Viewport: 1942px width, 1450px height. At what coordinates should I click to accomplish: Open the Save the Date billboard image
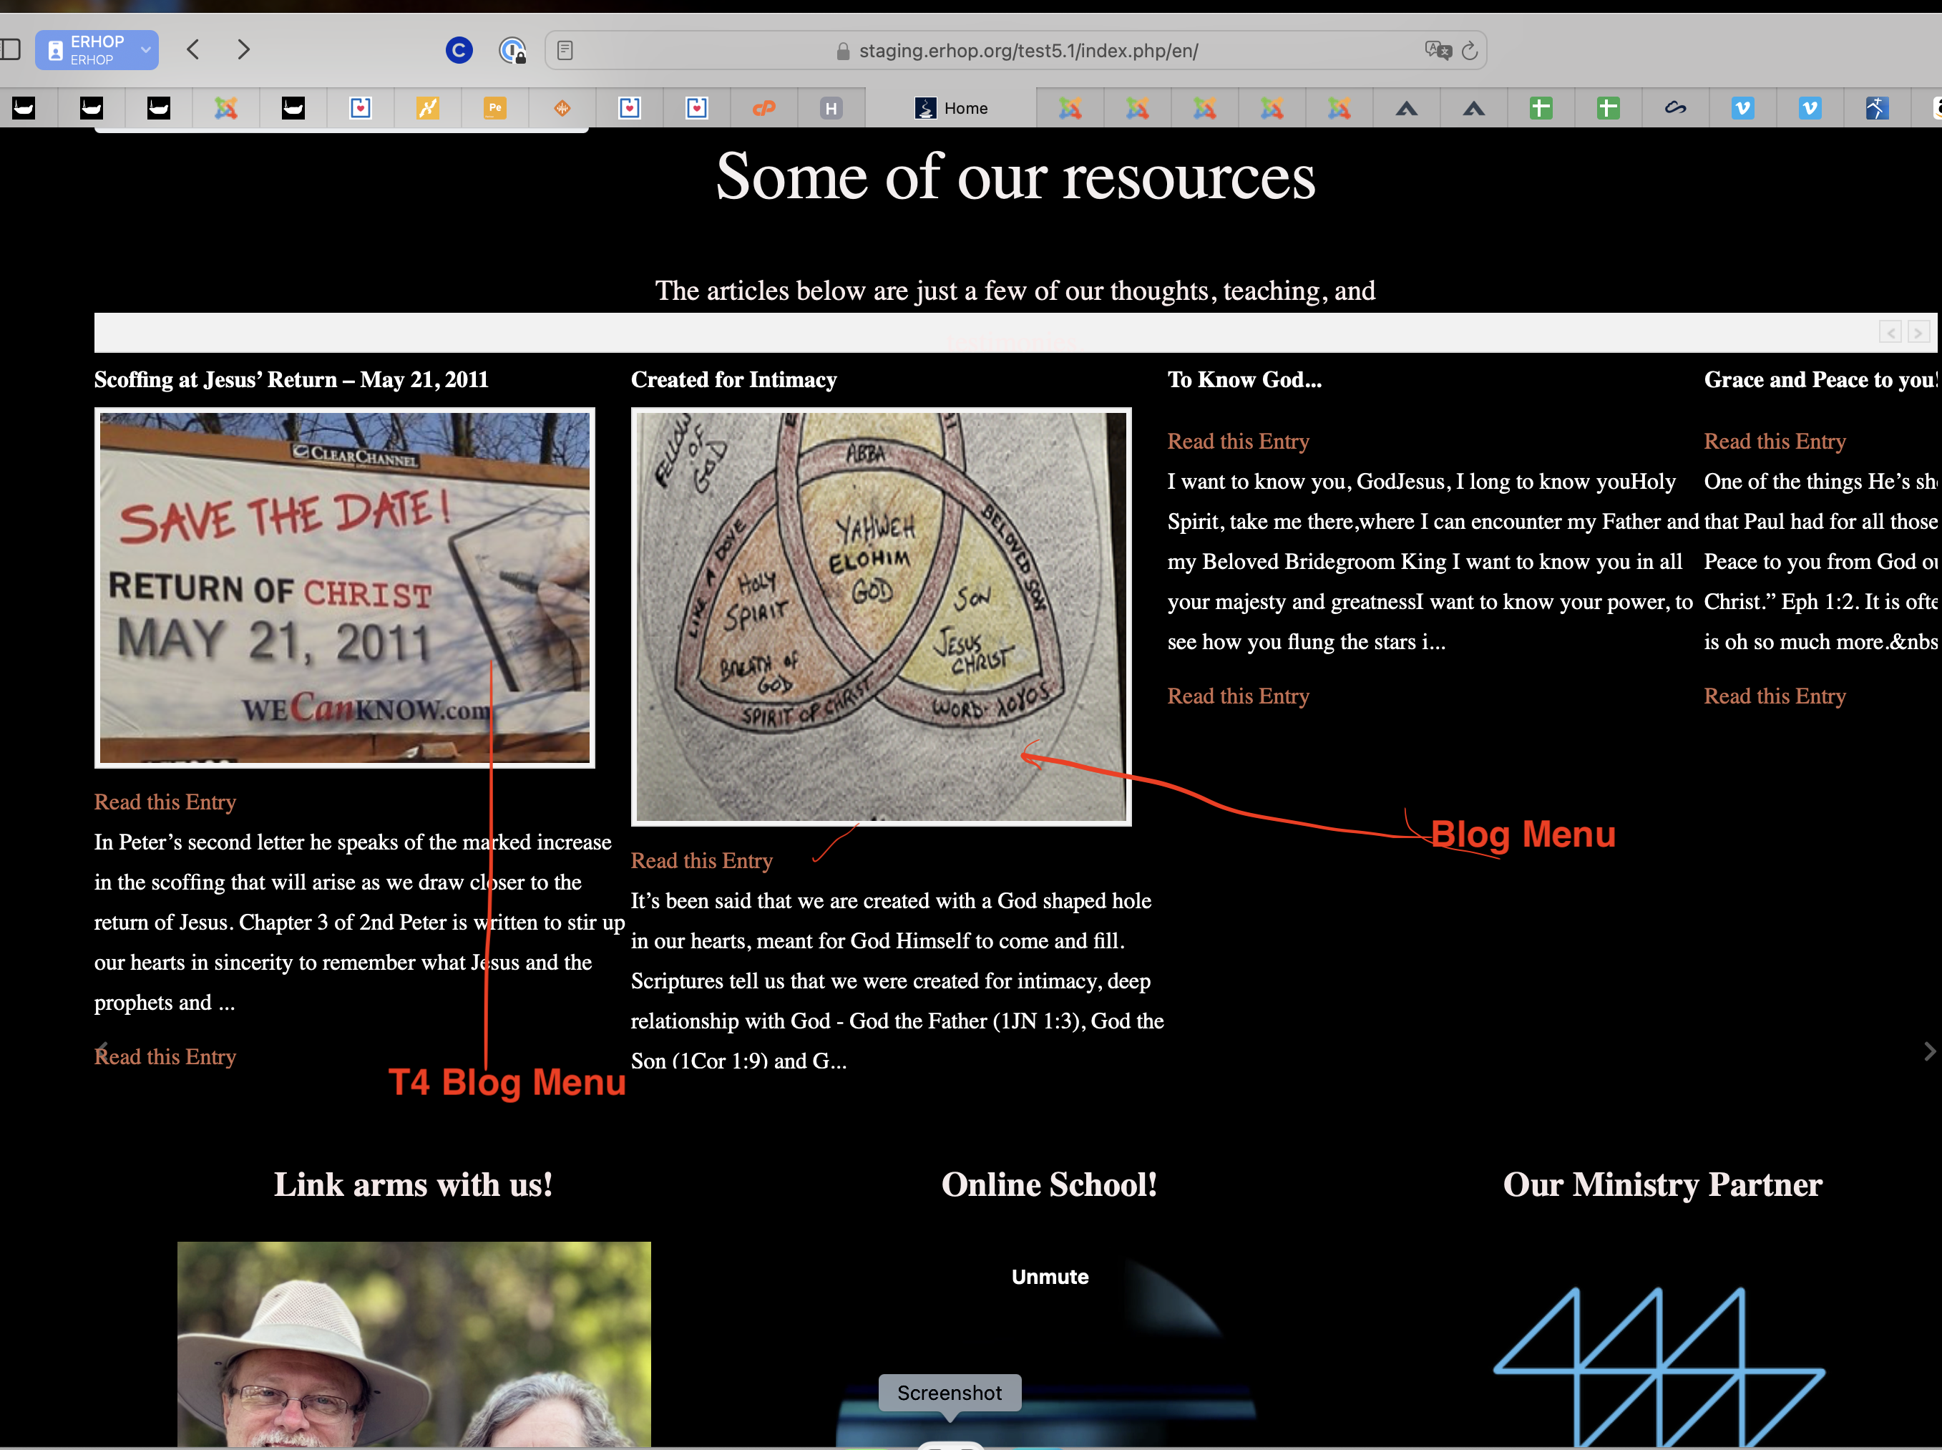pos(345,587)
